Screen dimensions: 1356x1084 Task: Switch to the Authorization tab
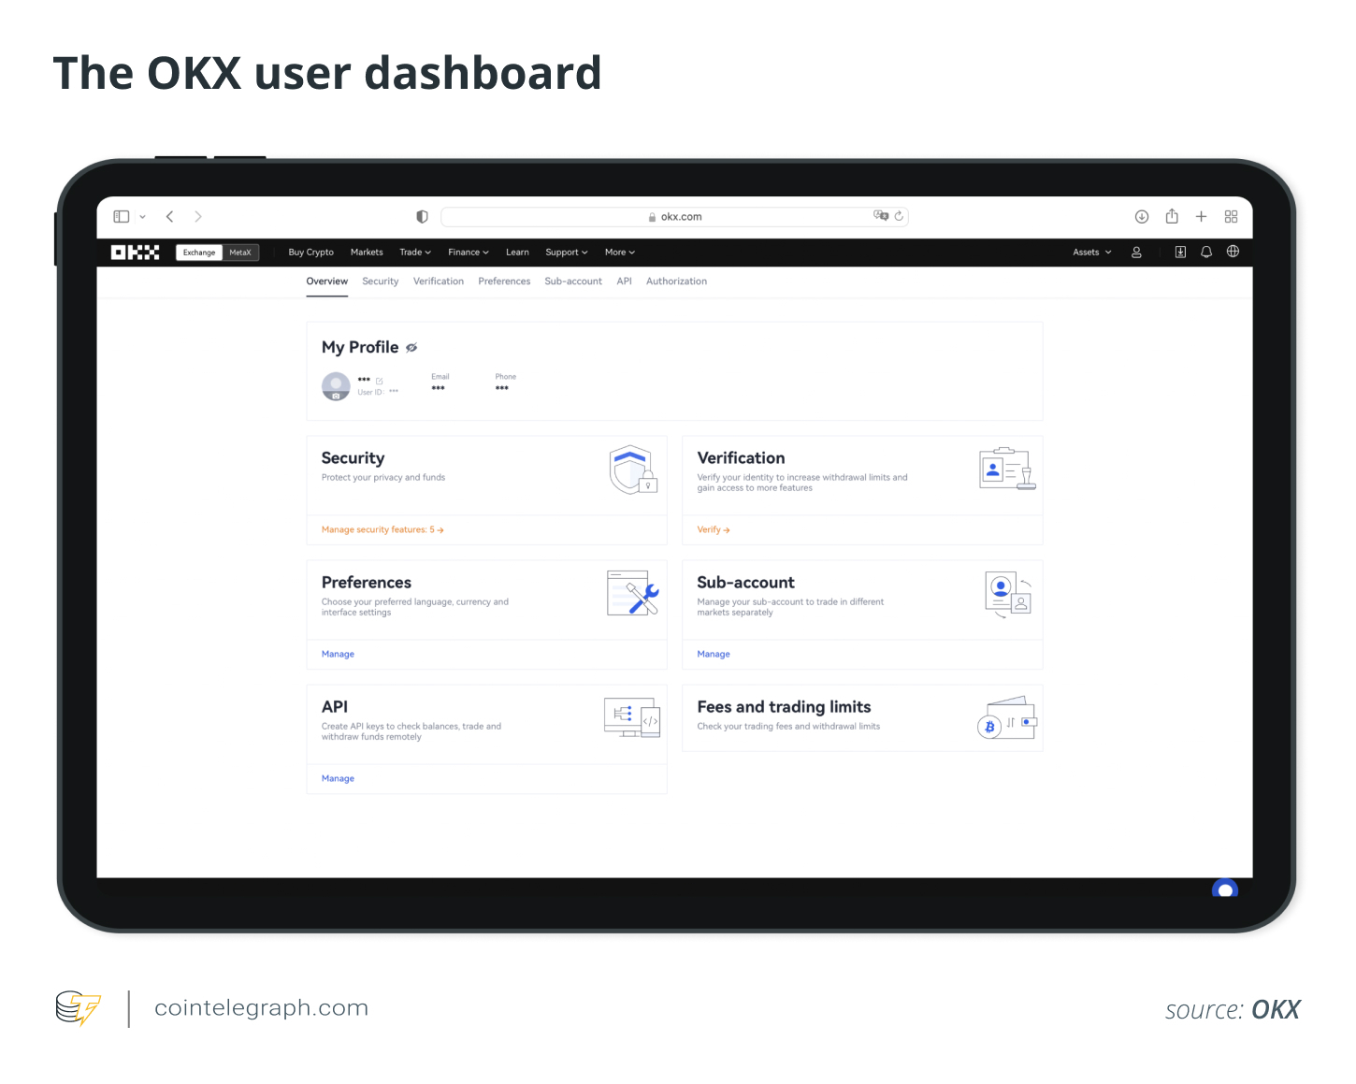click(x=677, y=282)
